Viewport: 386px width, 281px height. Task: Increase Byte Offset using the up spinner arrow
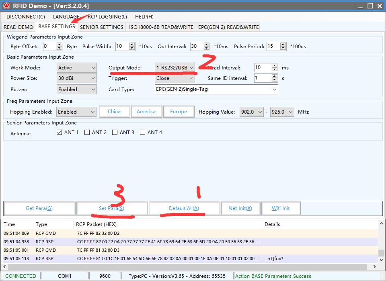pyautogui.click(x=60, y=44)
